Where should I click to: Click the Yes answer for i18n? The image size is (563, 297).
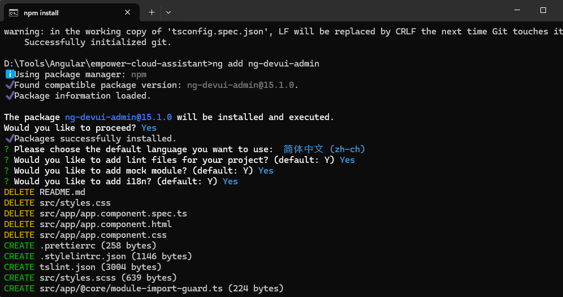230,181
